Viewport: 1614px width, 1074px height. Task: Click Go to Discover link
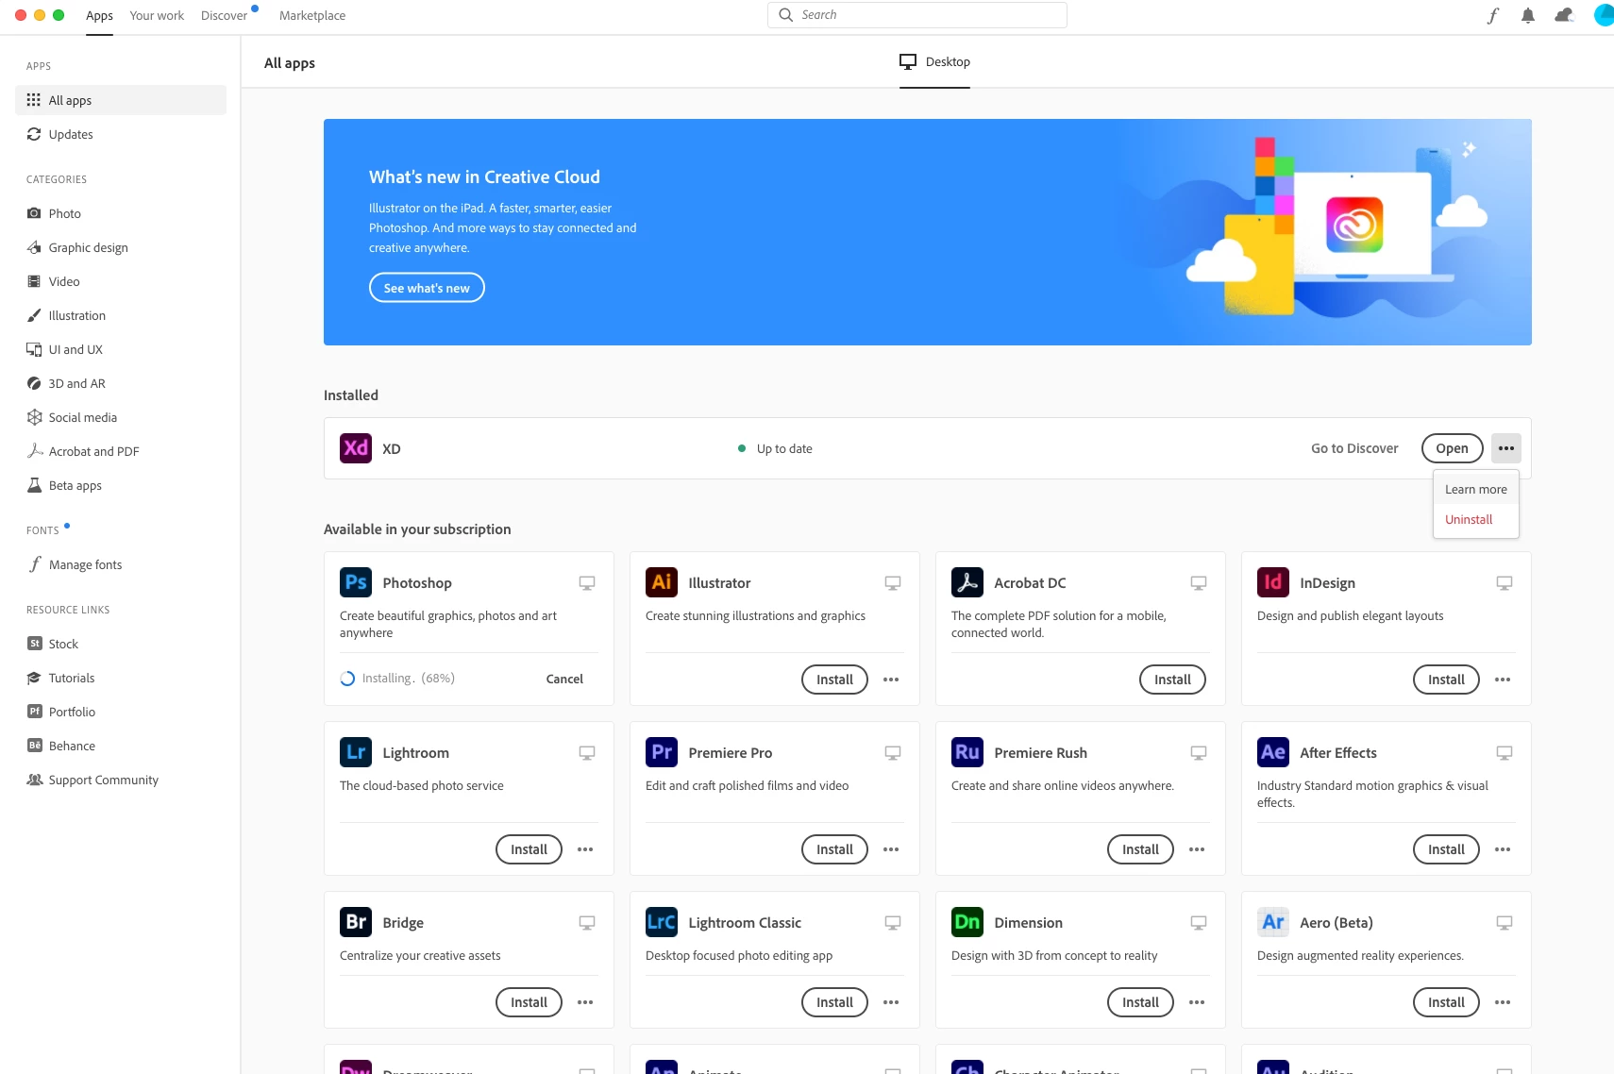[1354, 448]
